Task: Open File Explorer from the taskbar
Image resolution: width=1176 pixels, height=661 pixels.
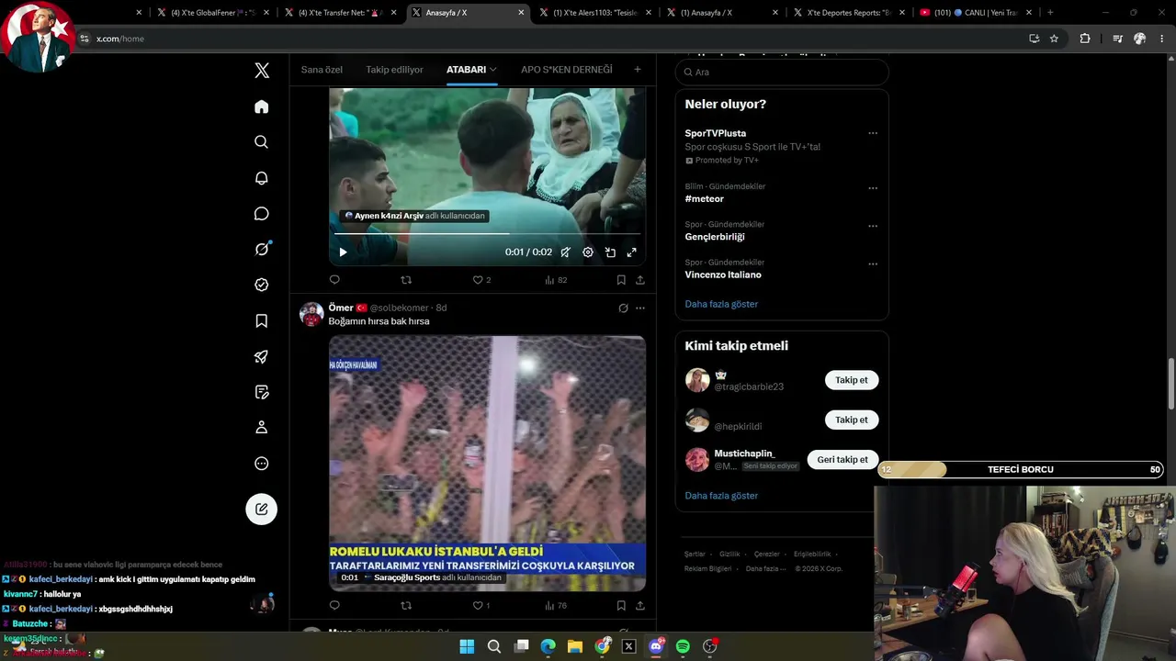Action: [x=574, y=646]
